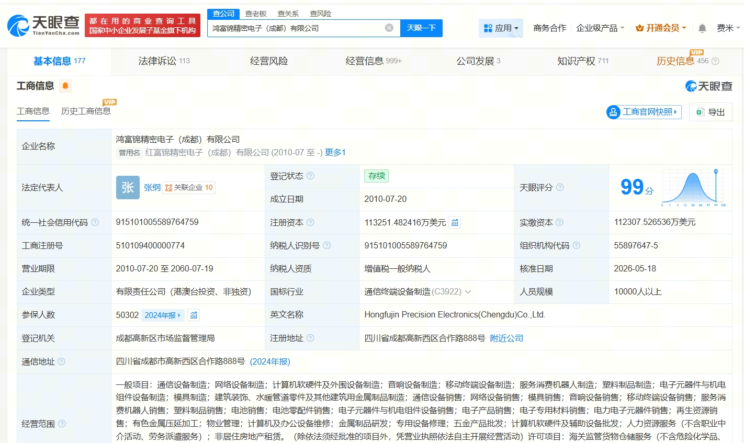Image resolution: width=744 pixels, height=443 pixels.
Task: Open the 工商官网快照 snapshot button
Action: point(644,112)
